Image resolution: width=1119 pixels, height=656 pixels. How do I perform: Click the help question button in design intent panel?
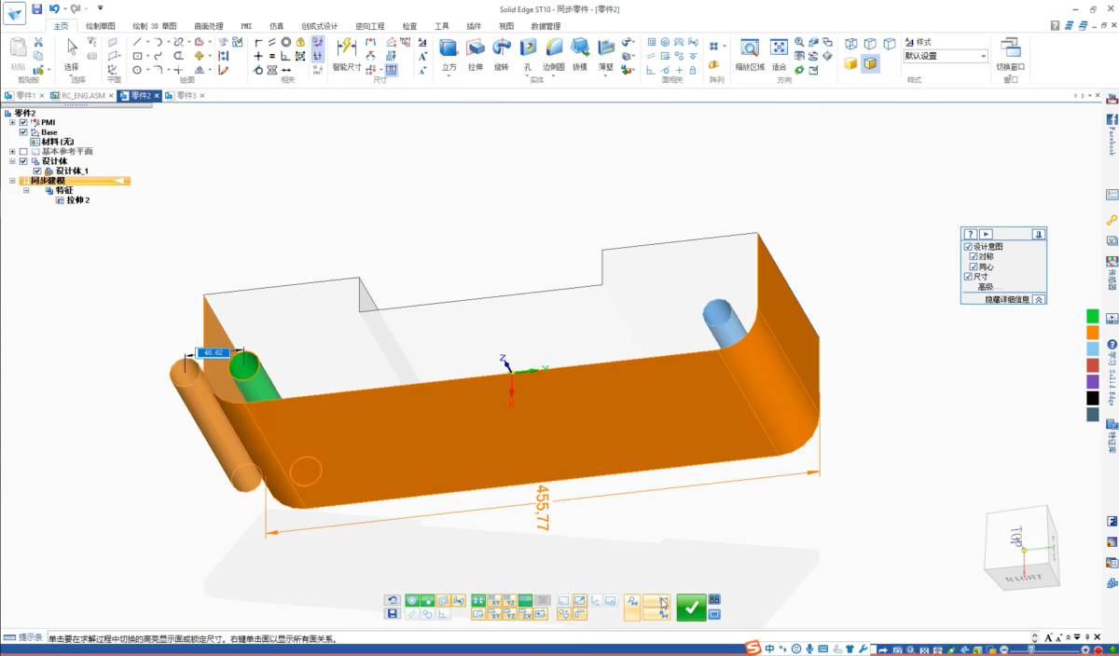tap(970, 234)
